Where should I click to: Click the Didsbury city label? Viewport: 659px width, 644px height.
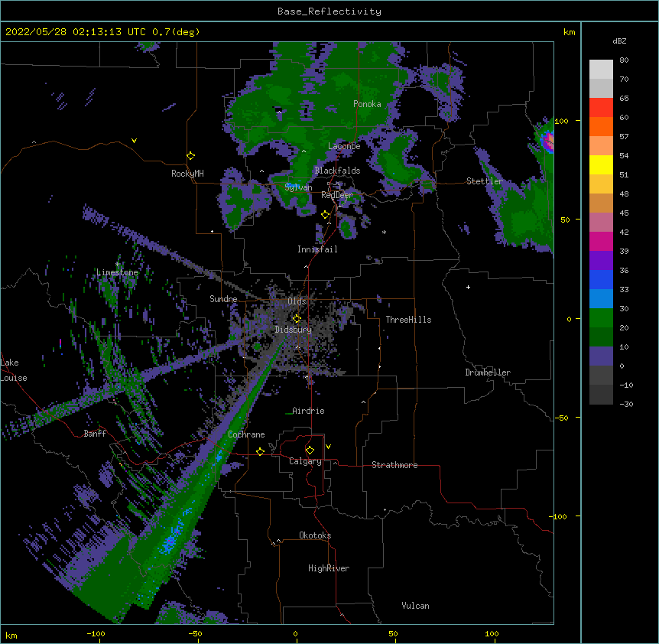(294, 330)
